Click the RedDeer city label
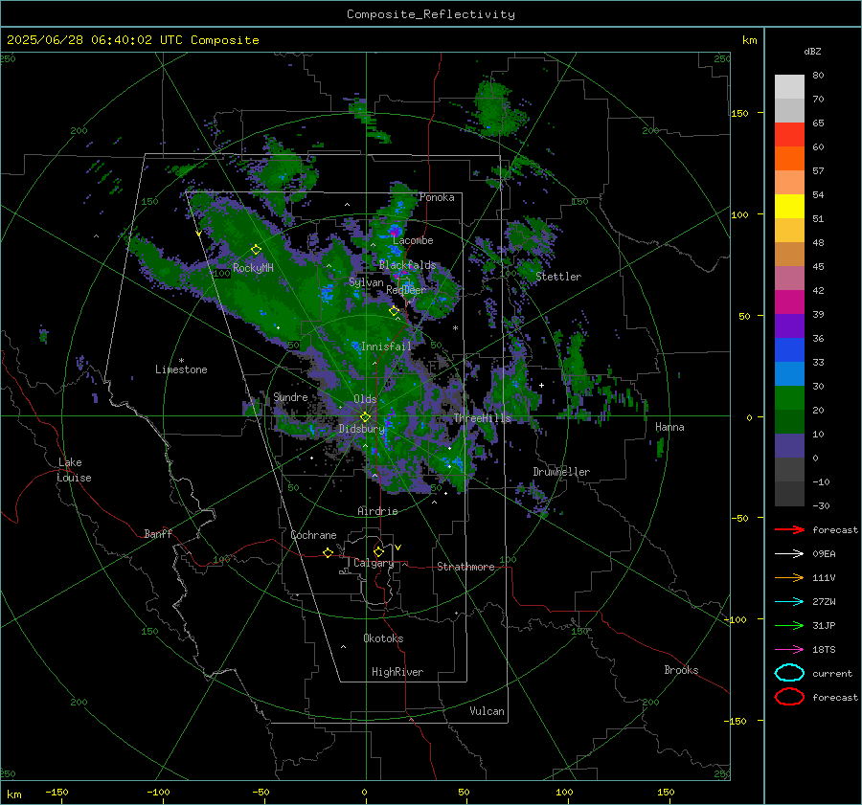The height and width of the screenshot is (805, 862). pyautogui.click(x=406, y=290)
